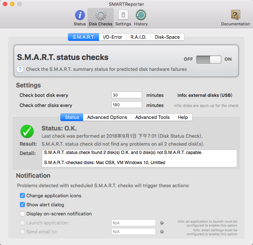Switch to the R.A.I.D. tab
The height and width of the screenshot is (245, 253).
pos(138,37)
